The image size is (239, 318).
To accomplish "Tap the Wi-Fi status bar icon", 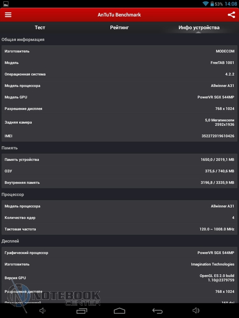I will tap(205, 3).
